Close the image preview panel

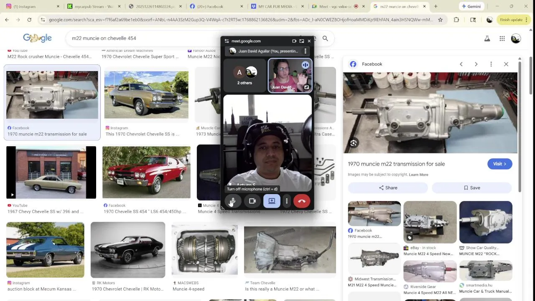click(506, 64)
